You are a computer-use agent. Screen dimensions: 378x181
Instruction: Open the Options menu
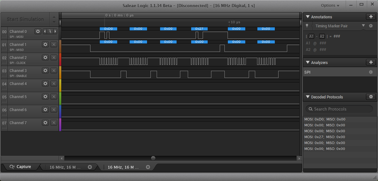click(330, 6)
